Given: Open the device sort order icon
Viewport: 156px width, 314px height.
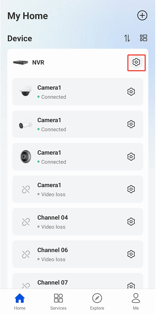Looking at the screenshot, I should coord(127,38).
